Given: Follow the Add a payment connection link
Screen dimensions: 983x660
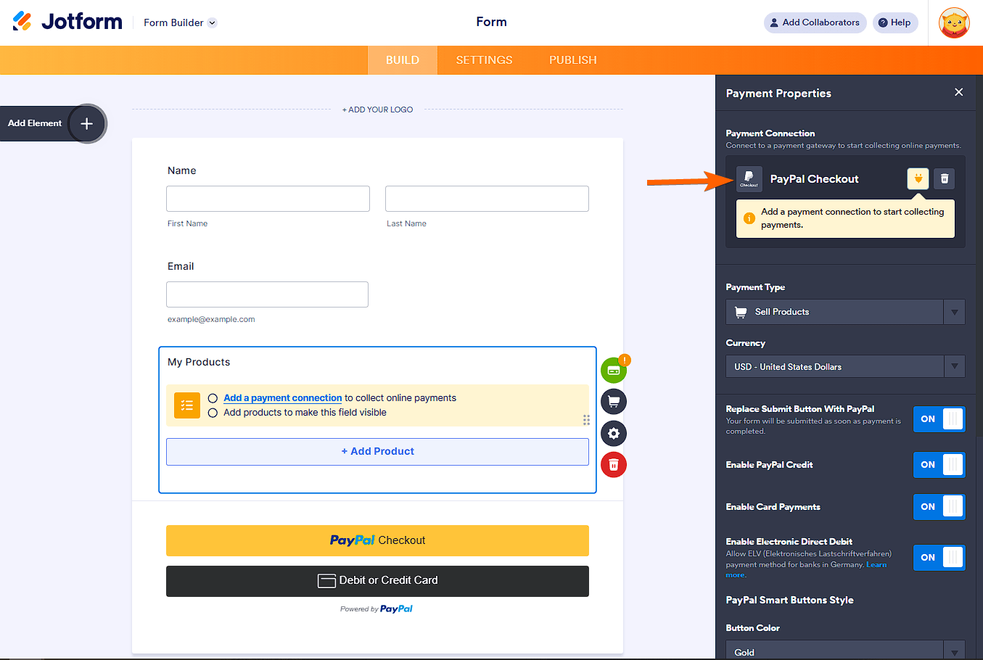Looking at the screenshot, I should (x=282, y=398).
